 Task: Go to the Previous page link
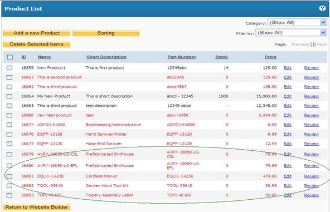tap(300, 45)
